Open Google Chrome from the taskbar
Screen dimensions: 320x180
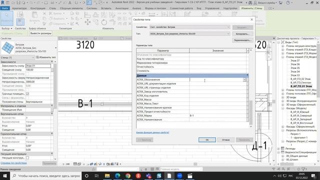[x=128, y=175]
